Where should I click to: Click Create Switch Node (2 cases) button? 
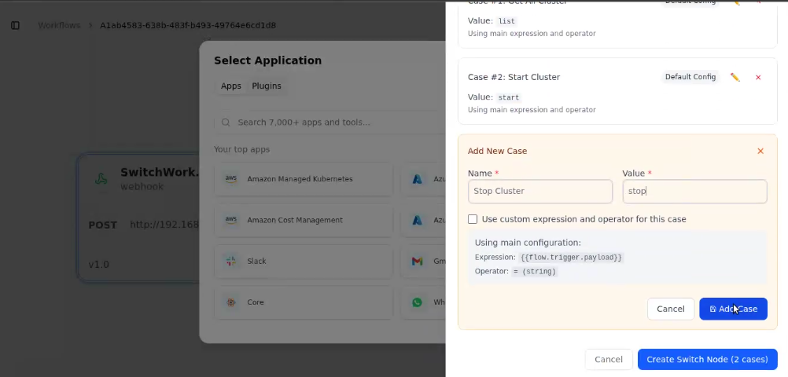tap(707, 359)
